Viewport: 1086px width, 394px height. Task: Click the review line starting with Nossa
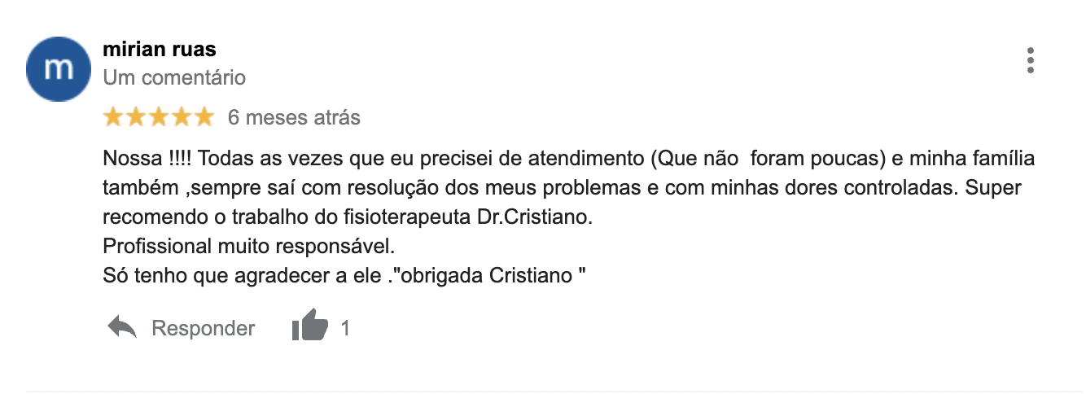click(569, 158)
